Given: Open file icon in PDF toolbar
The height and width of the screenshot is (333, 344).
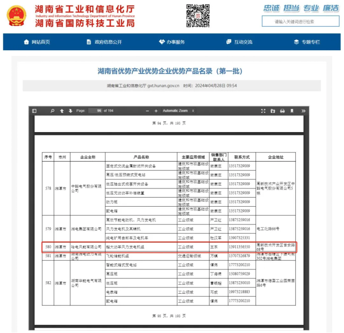Looking at the screenshot, I should tap(273, 111).
